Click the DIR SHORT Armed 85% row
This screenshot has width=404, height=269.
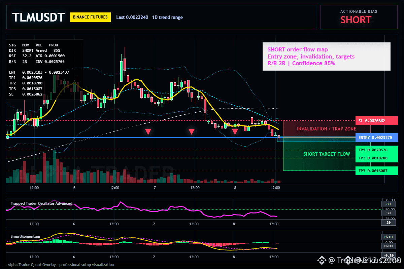tap(35, 50)
